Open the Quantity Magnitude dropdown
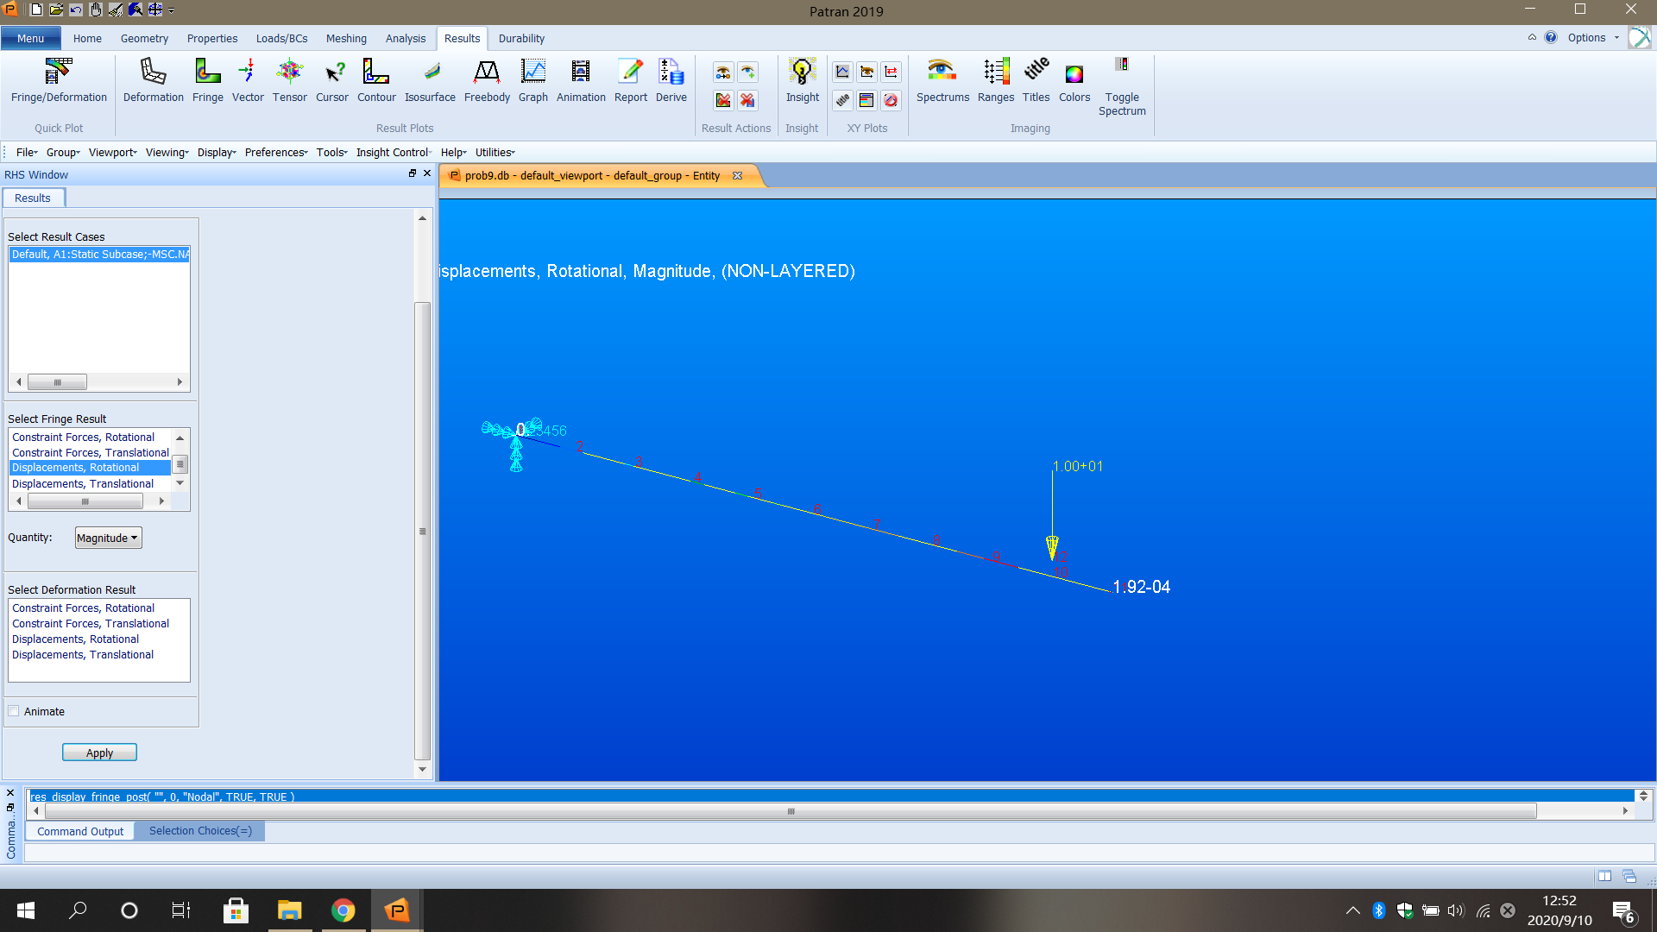 pyautogui.click(x=108, y=538)
